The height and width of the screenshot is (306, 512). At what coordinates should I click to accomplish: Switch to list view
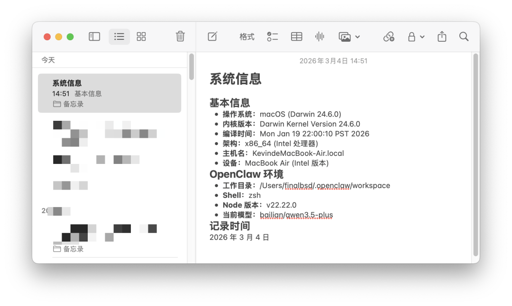119,36
